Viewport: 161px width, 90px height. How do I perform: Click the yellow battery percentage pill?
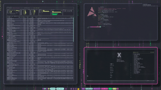115,89
